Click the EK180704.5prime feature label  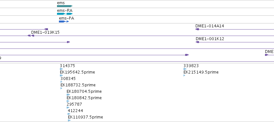pyautogui.click(x=84, y=91)
